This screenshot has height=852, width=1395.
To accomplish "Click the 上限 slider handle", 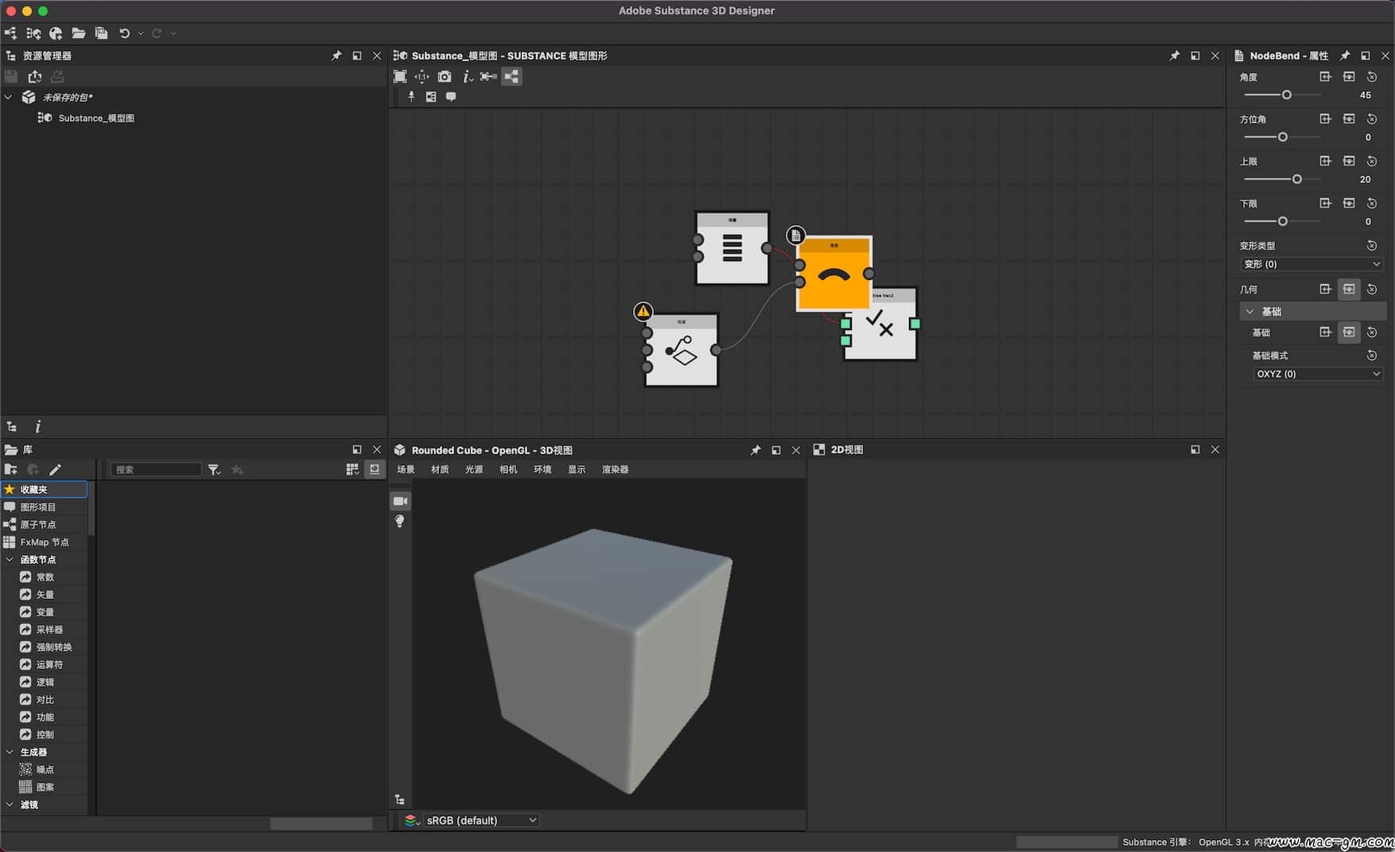I will click(1297, 180).
